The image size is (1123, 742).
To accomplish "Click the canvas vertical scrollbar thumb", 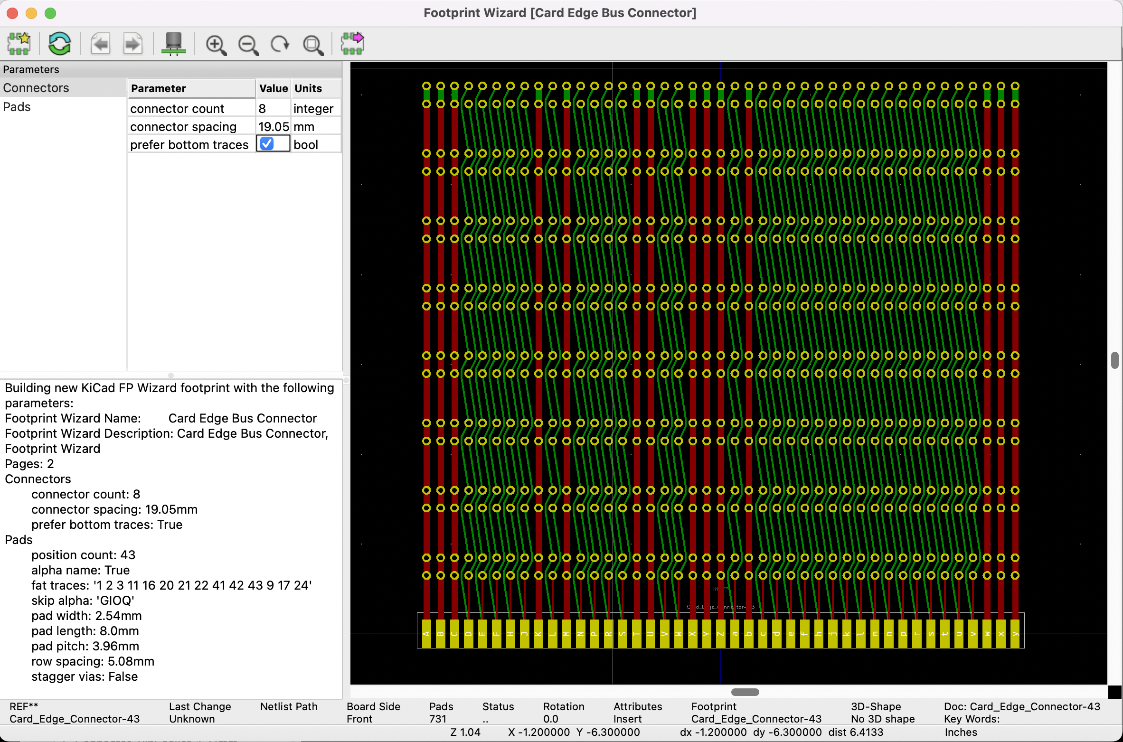I will 1114,360.
